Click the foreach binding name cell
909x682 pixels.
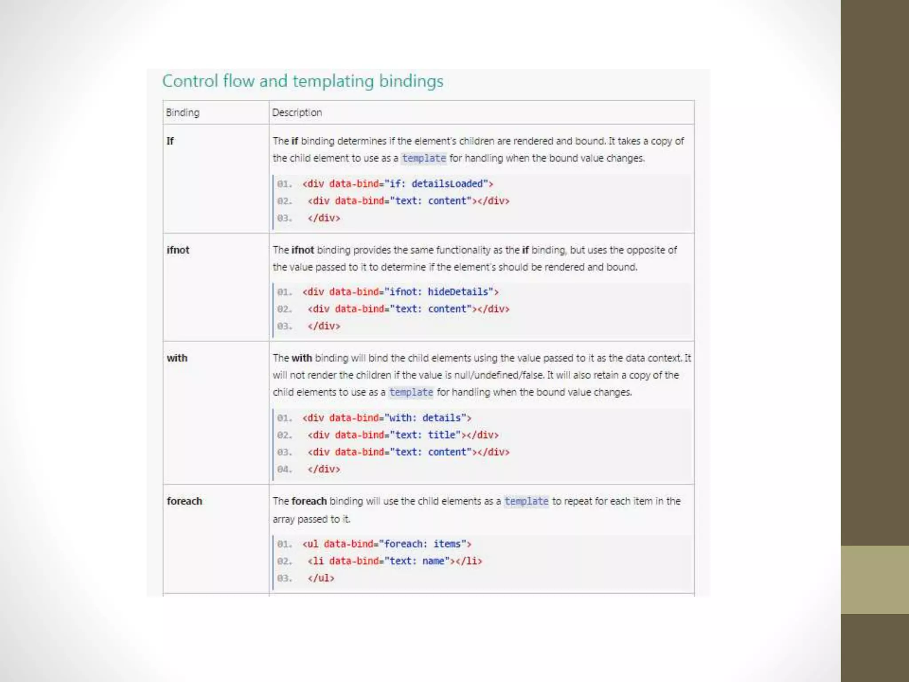(x=184, y=501)
